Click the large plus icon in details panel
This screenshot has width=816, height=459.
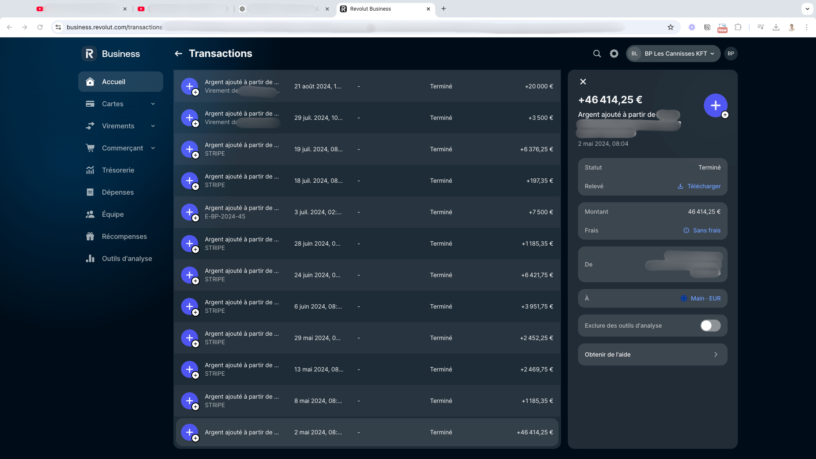coord(716,105)
